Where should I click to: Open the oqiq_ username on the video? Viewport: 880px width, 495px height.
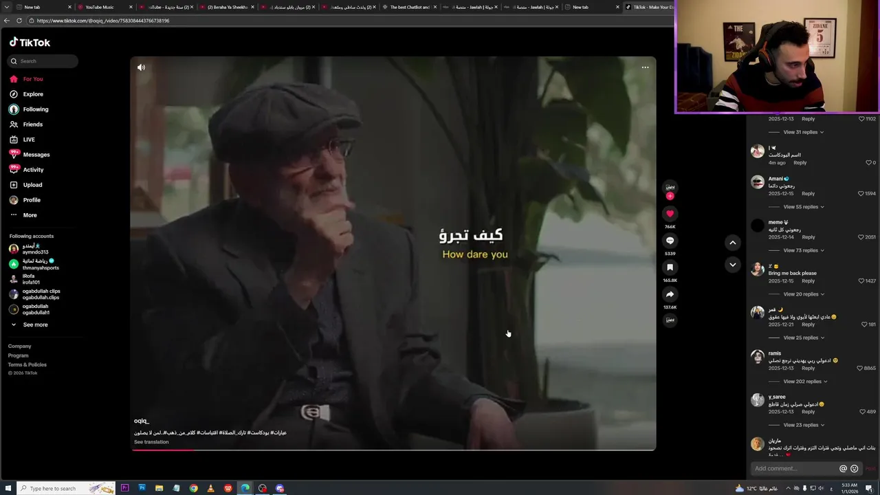pyautogui.click(x=142, y=421)
